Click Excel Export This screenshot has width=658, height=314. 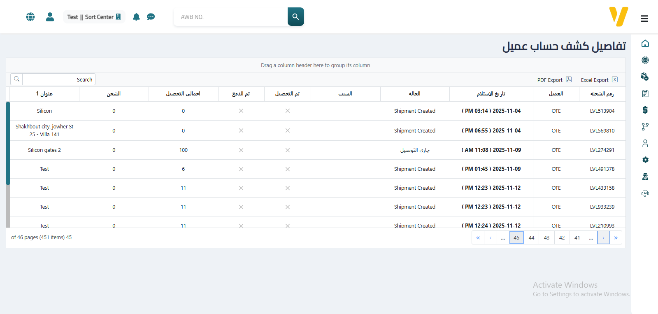coord(599,80)
